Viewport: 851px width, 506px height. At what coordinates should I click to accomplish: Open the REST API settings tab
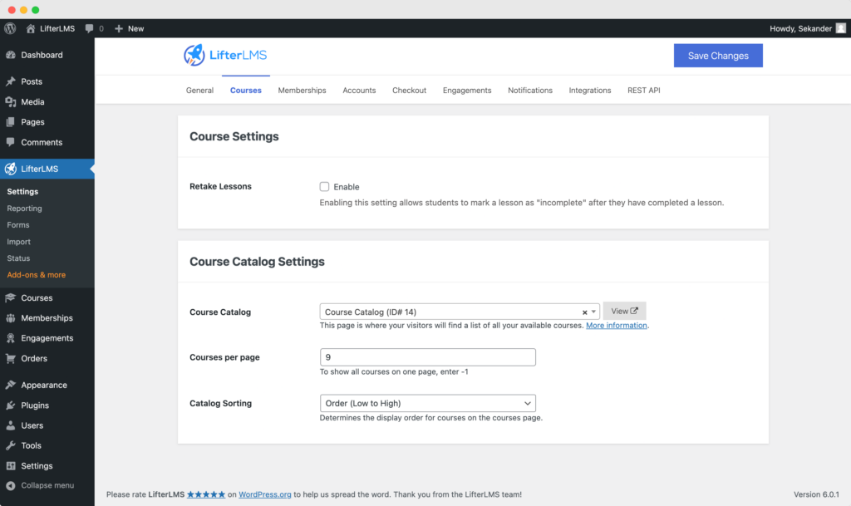click(643, 90)
